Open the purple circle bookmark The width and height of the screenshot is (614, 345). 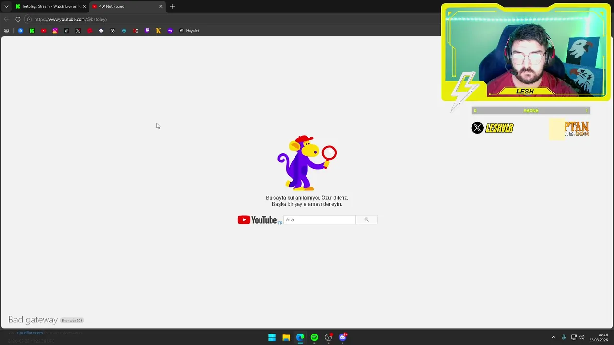(170, 31)
